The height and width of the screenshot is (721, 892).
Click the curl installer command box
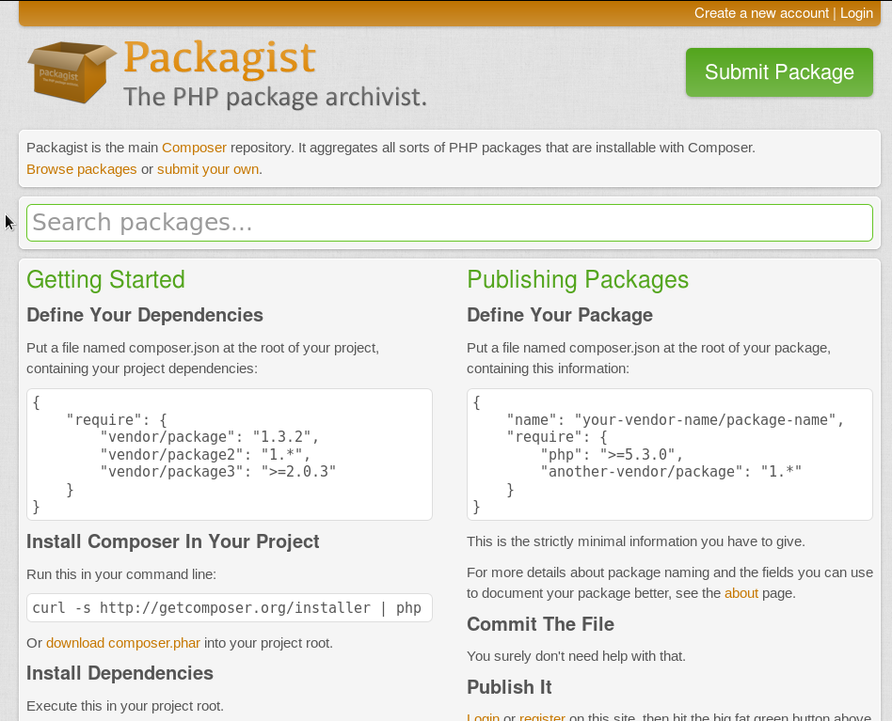pyautogui.click(x=230, y=608)
